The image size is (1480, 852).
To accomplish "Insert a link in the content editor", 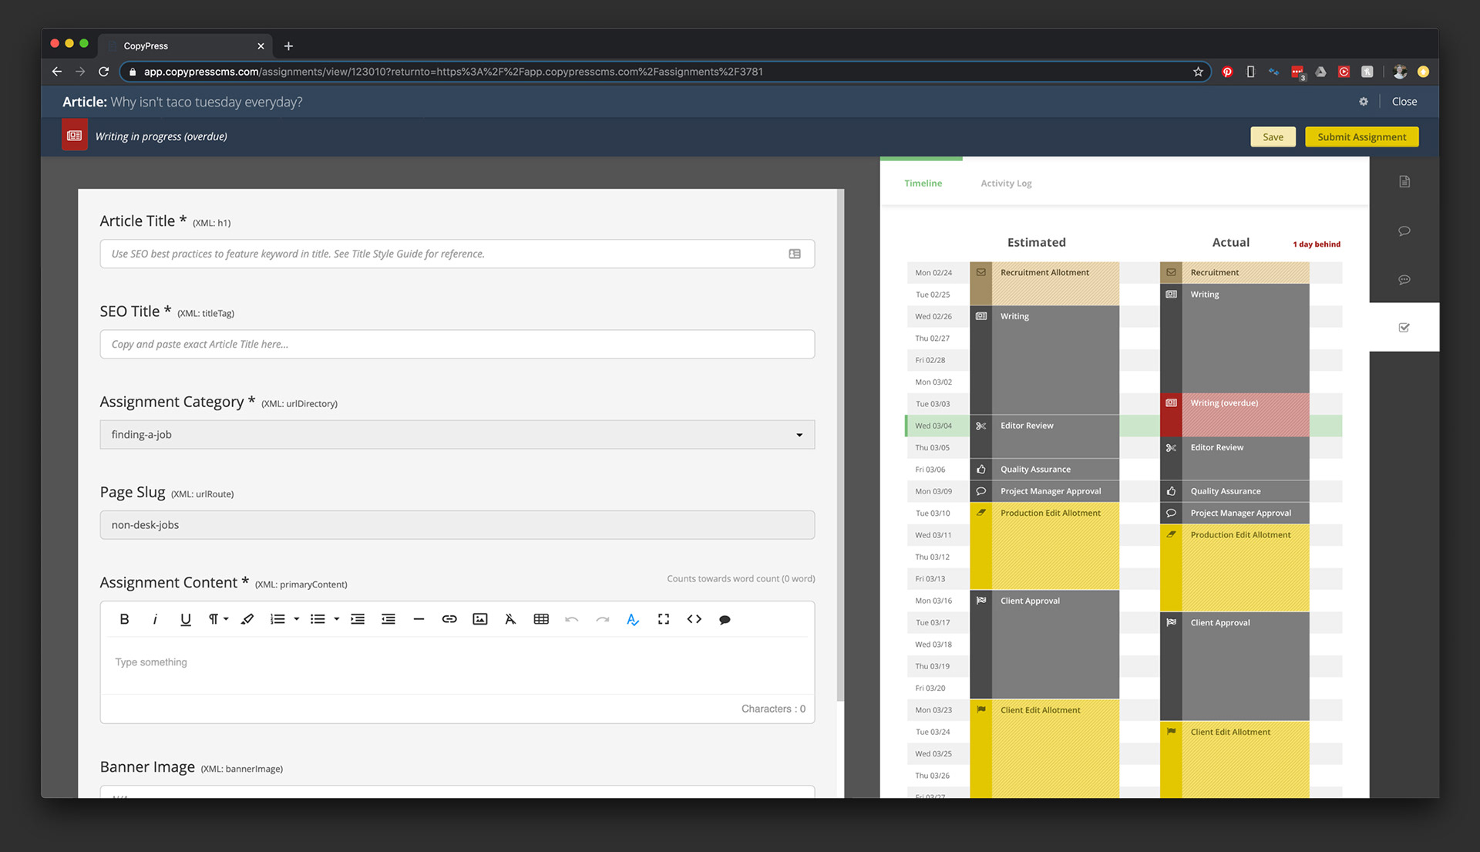I will tap(449, 619).
